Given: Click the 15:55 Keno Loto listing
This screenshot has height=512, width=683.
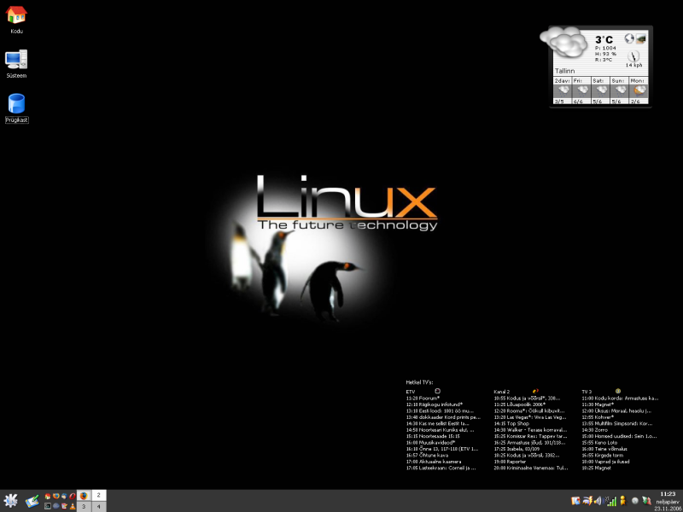Looking at the screenshot, I should (x=599, y=442).
